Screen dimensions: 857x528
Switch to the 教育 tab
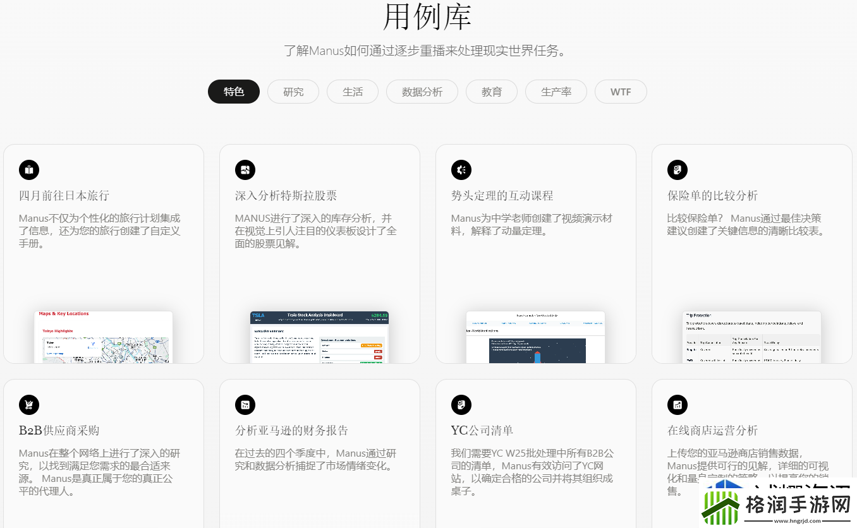point(492,92)
